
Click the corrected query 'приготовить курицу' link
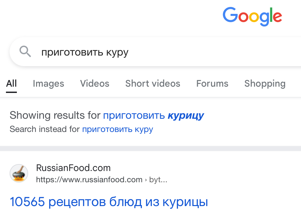tap(153, 115)
